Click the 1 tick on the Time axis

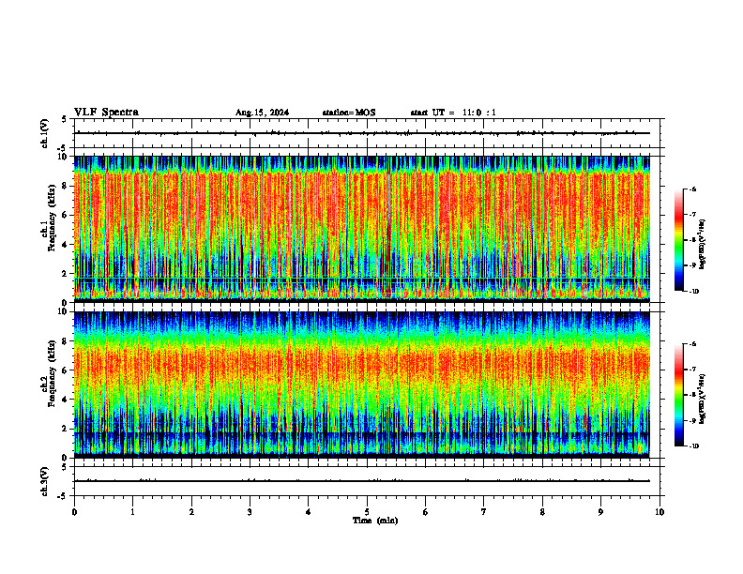tap(132, 512)
